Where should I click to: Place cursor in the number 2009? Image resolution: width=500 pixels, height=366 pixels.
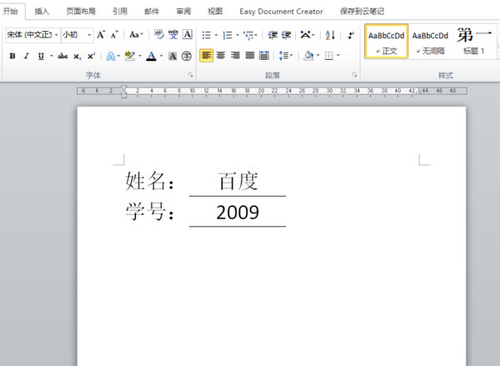237,213
